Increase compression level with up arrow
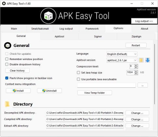Screen dimensions: 158x137 click(136, 65)
